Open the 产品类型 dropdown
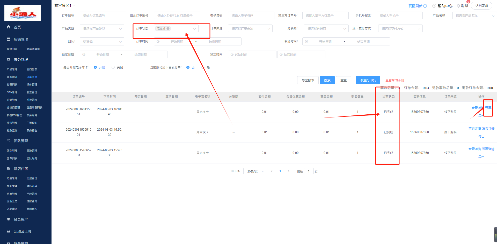Viewport: 497px width, 244px height. (102, 29)
